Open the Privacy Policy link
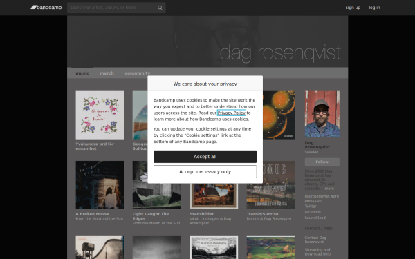The height and width of the screenshot is (259, 415). (x=232, y=113)
